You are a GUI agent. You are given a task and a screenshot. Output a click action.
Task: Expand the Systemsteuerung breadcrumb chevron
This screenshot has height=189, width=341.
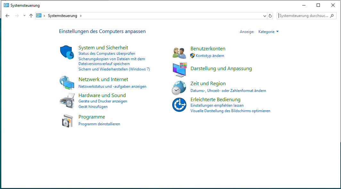81,16
